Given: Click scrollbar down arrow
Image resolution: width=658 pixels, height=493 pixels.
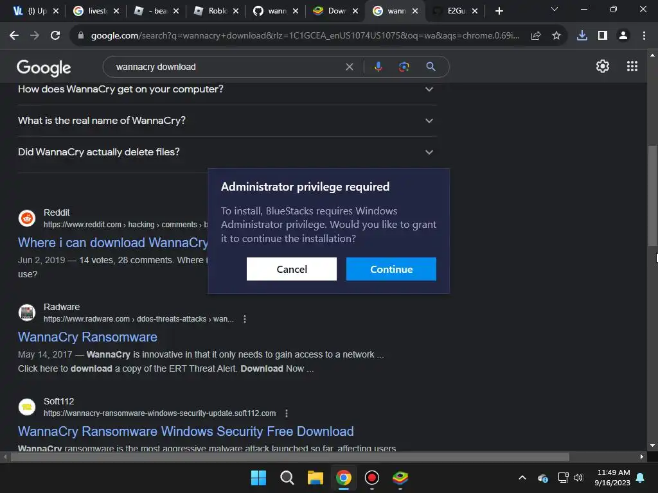Looking at the screenshot, I should (x=652, y=445).
